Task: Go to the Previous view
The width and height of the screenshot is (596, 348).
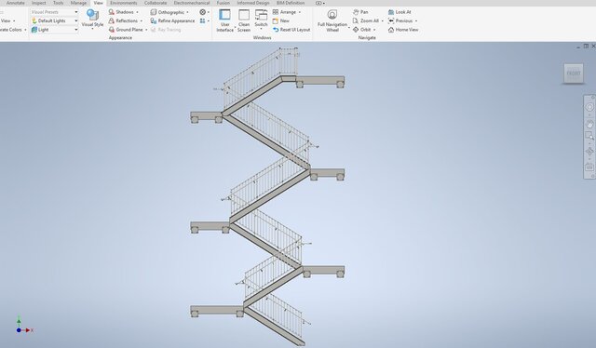Action: pos(400,20)
